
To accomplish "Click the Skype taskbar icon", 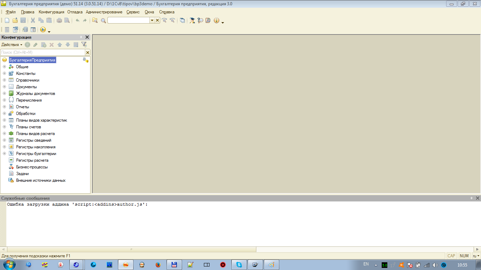I will 239,265.
